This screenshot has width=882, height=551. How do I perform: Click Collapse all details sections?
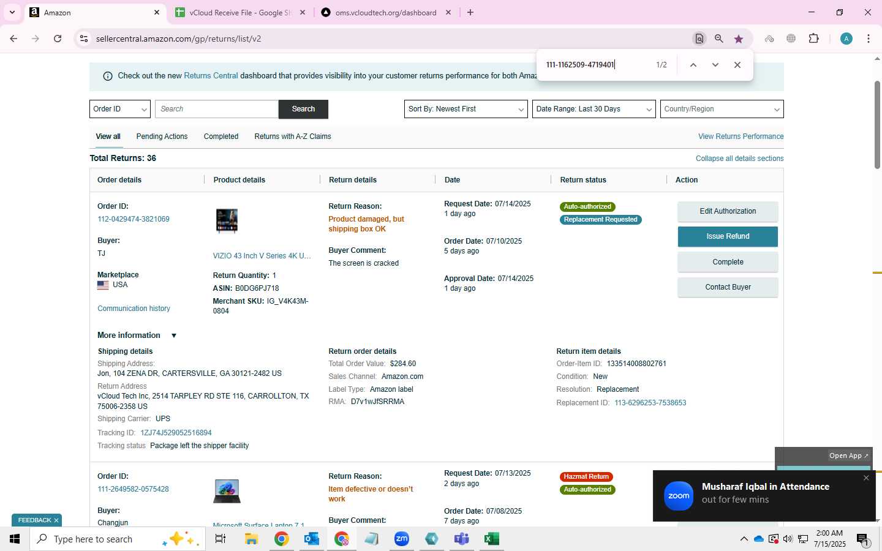[739, 159]
